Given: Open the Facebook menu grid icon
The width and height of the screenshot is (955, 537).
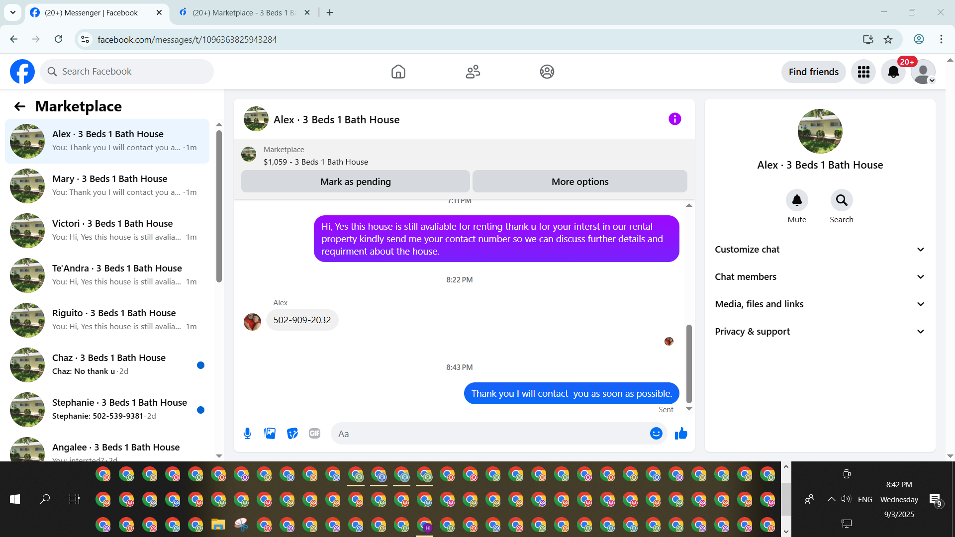Looking at the screenshot, I should tap(863, 72).
